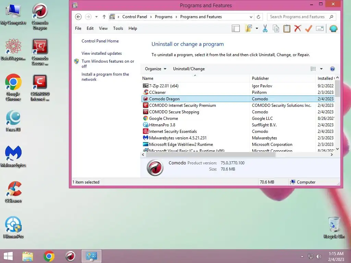Select CCleaner in the program list
The image size is (351, 263).
point(238,92)
